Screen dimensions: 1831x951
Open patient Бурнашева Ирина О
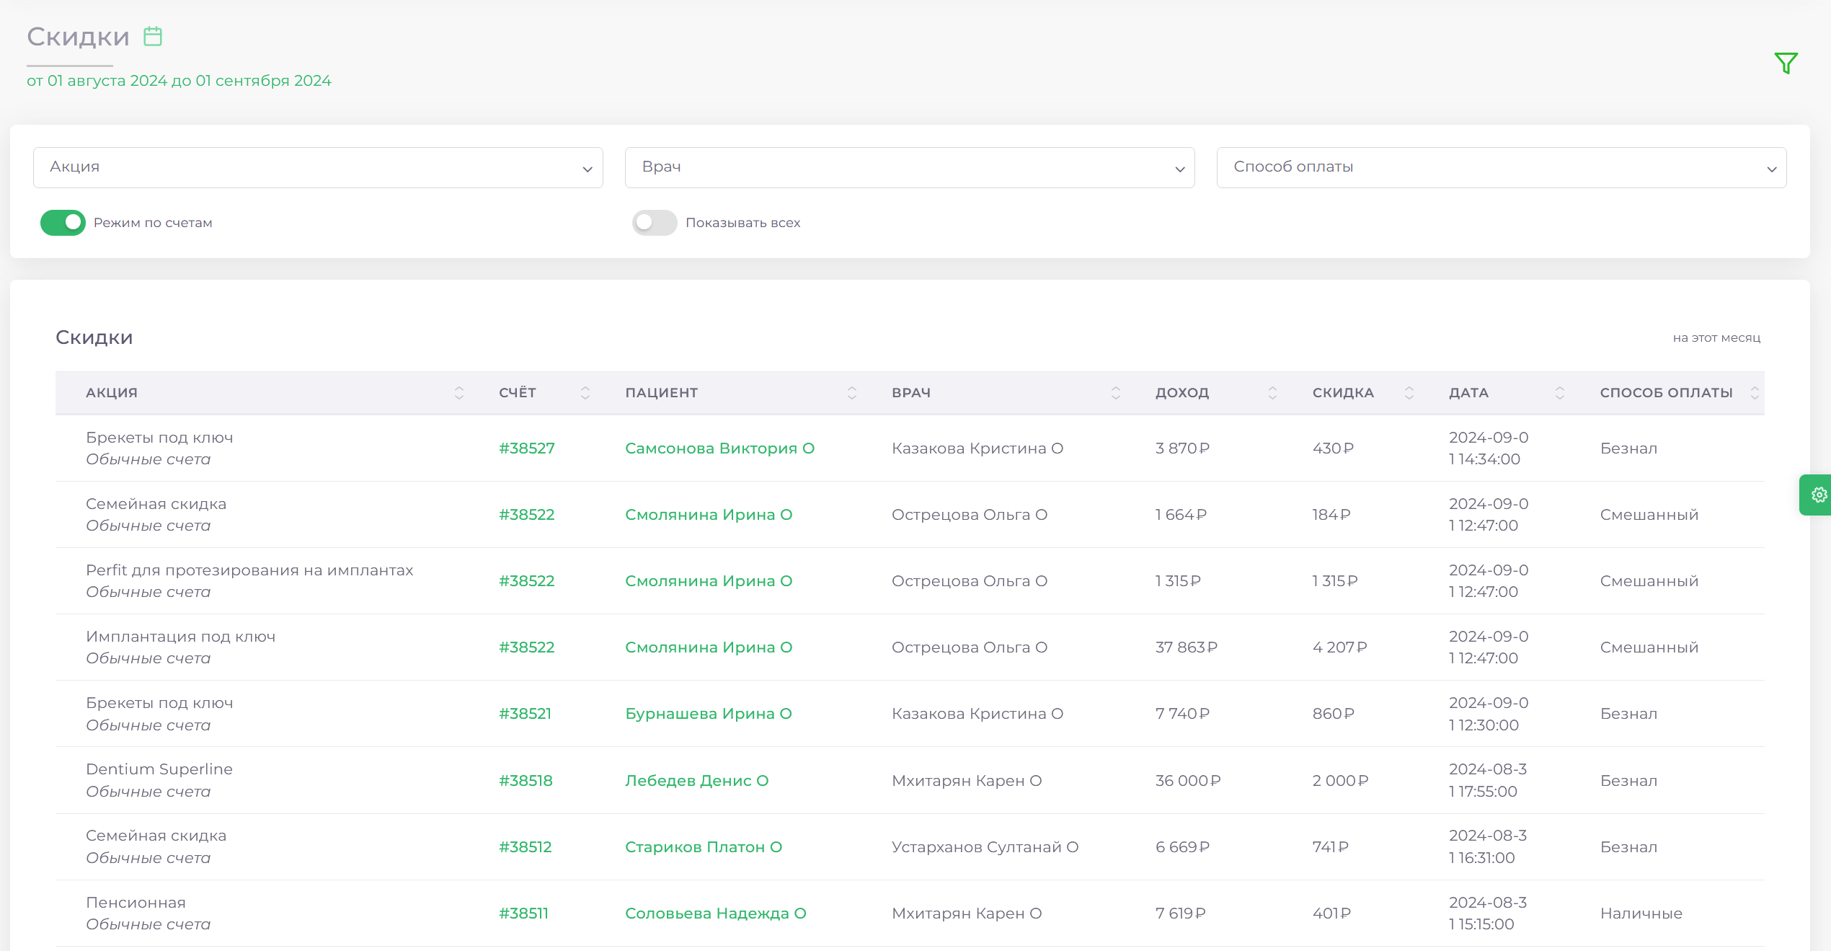(x=709, y=714)
